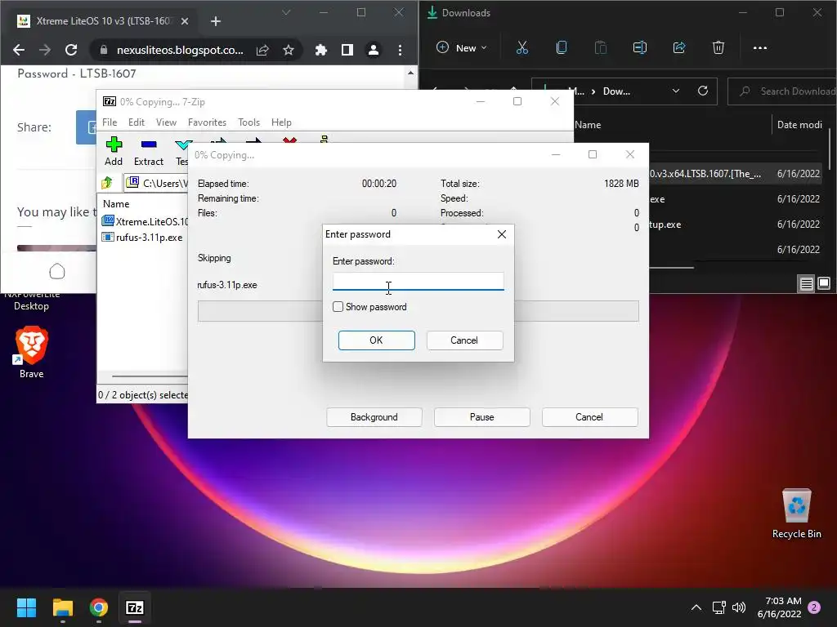Click the Chrome address bar URL
Image resolution: width=837 pixels, height=627 pixels.
pos(180,50)
